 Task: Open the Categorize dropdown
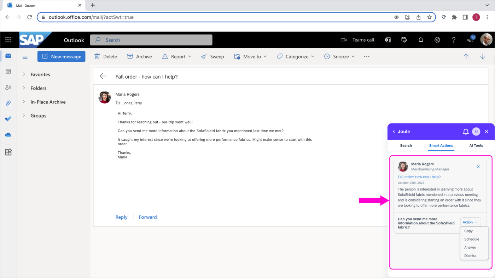[x=295, y=56]
